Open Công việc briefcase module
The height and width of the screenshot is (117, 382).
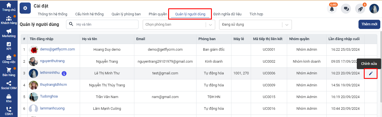click(x=9, y=59)
